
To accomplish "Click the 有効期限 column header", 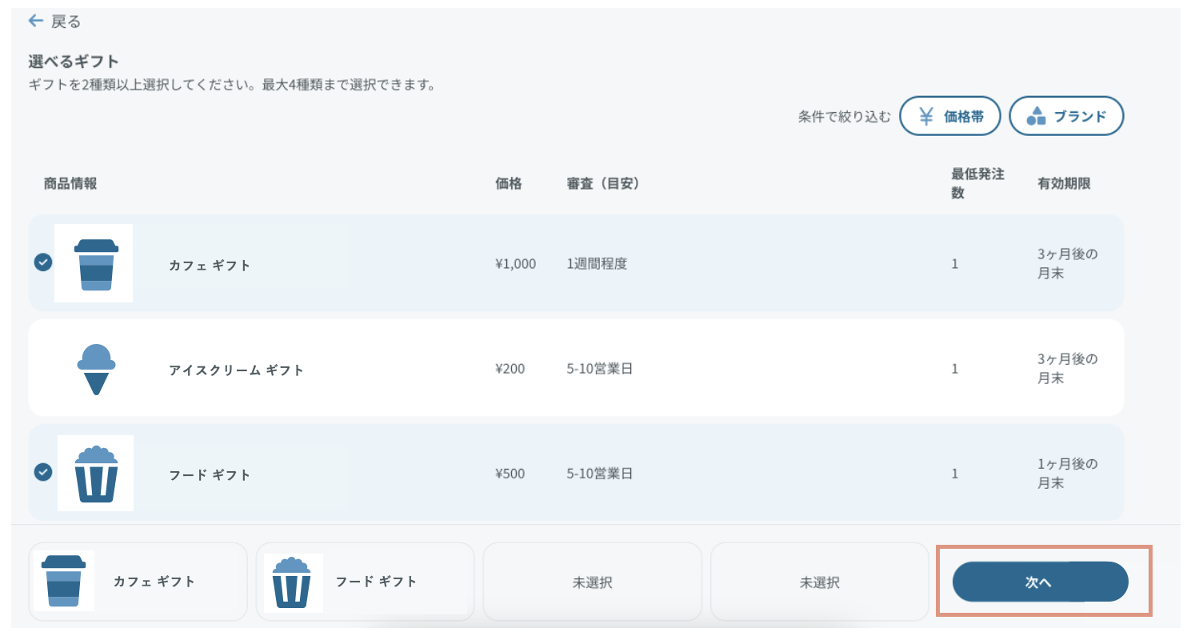I will [x=1064, y=183].
